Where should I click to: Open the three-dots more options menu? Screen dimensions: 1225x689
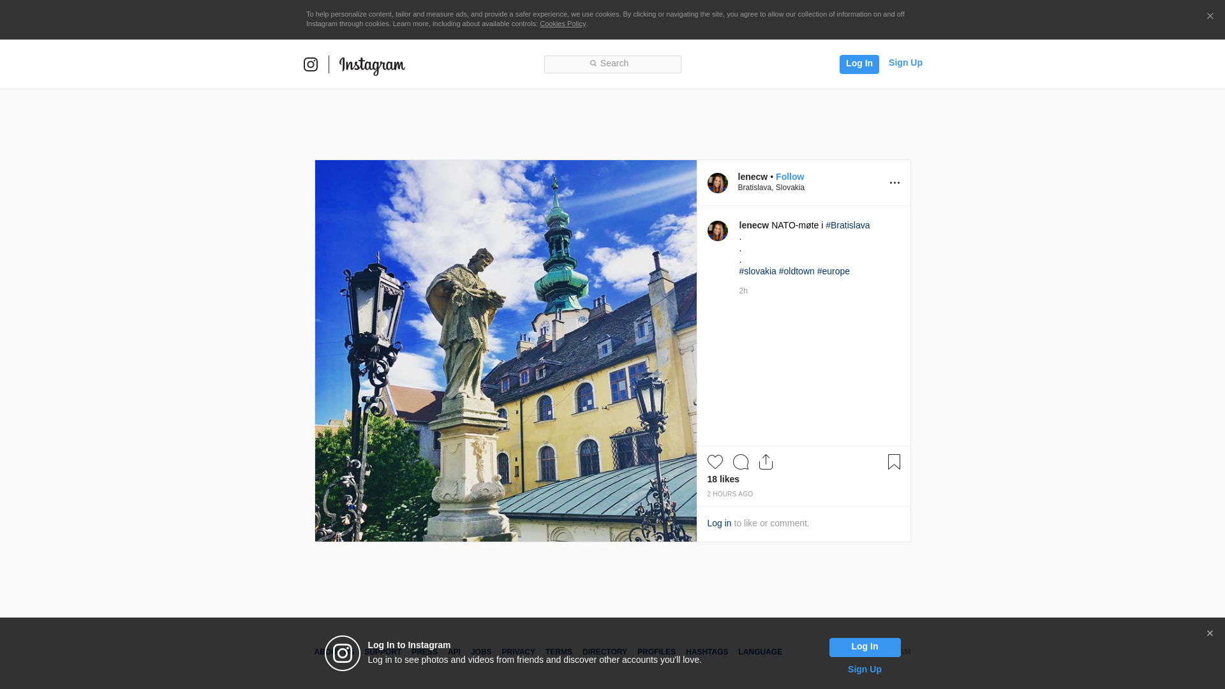click(895, 183)
